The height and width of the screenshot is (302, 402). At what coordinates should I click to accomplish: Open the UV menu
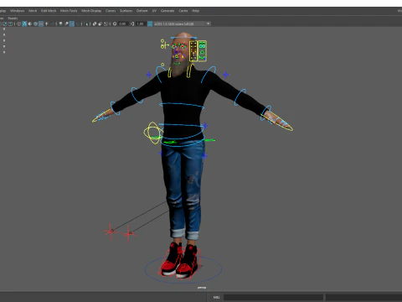tap(154, 11)
